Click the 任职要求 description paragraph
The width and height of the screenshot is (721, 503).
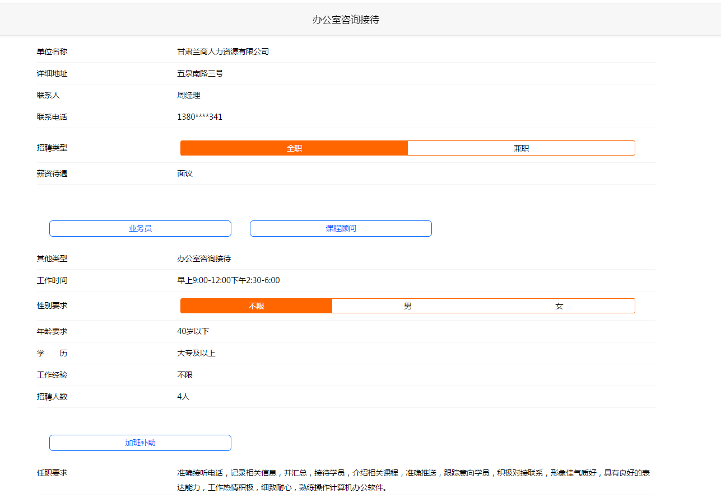click(x=413, y=480)
